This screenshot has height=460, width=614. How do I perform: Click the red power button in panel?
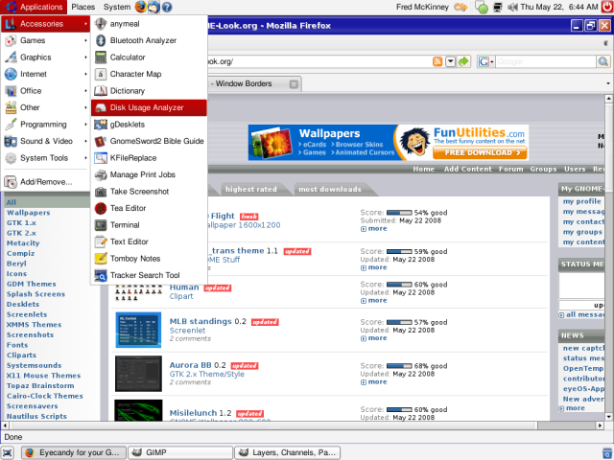607,7
